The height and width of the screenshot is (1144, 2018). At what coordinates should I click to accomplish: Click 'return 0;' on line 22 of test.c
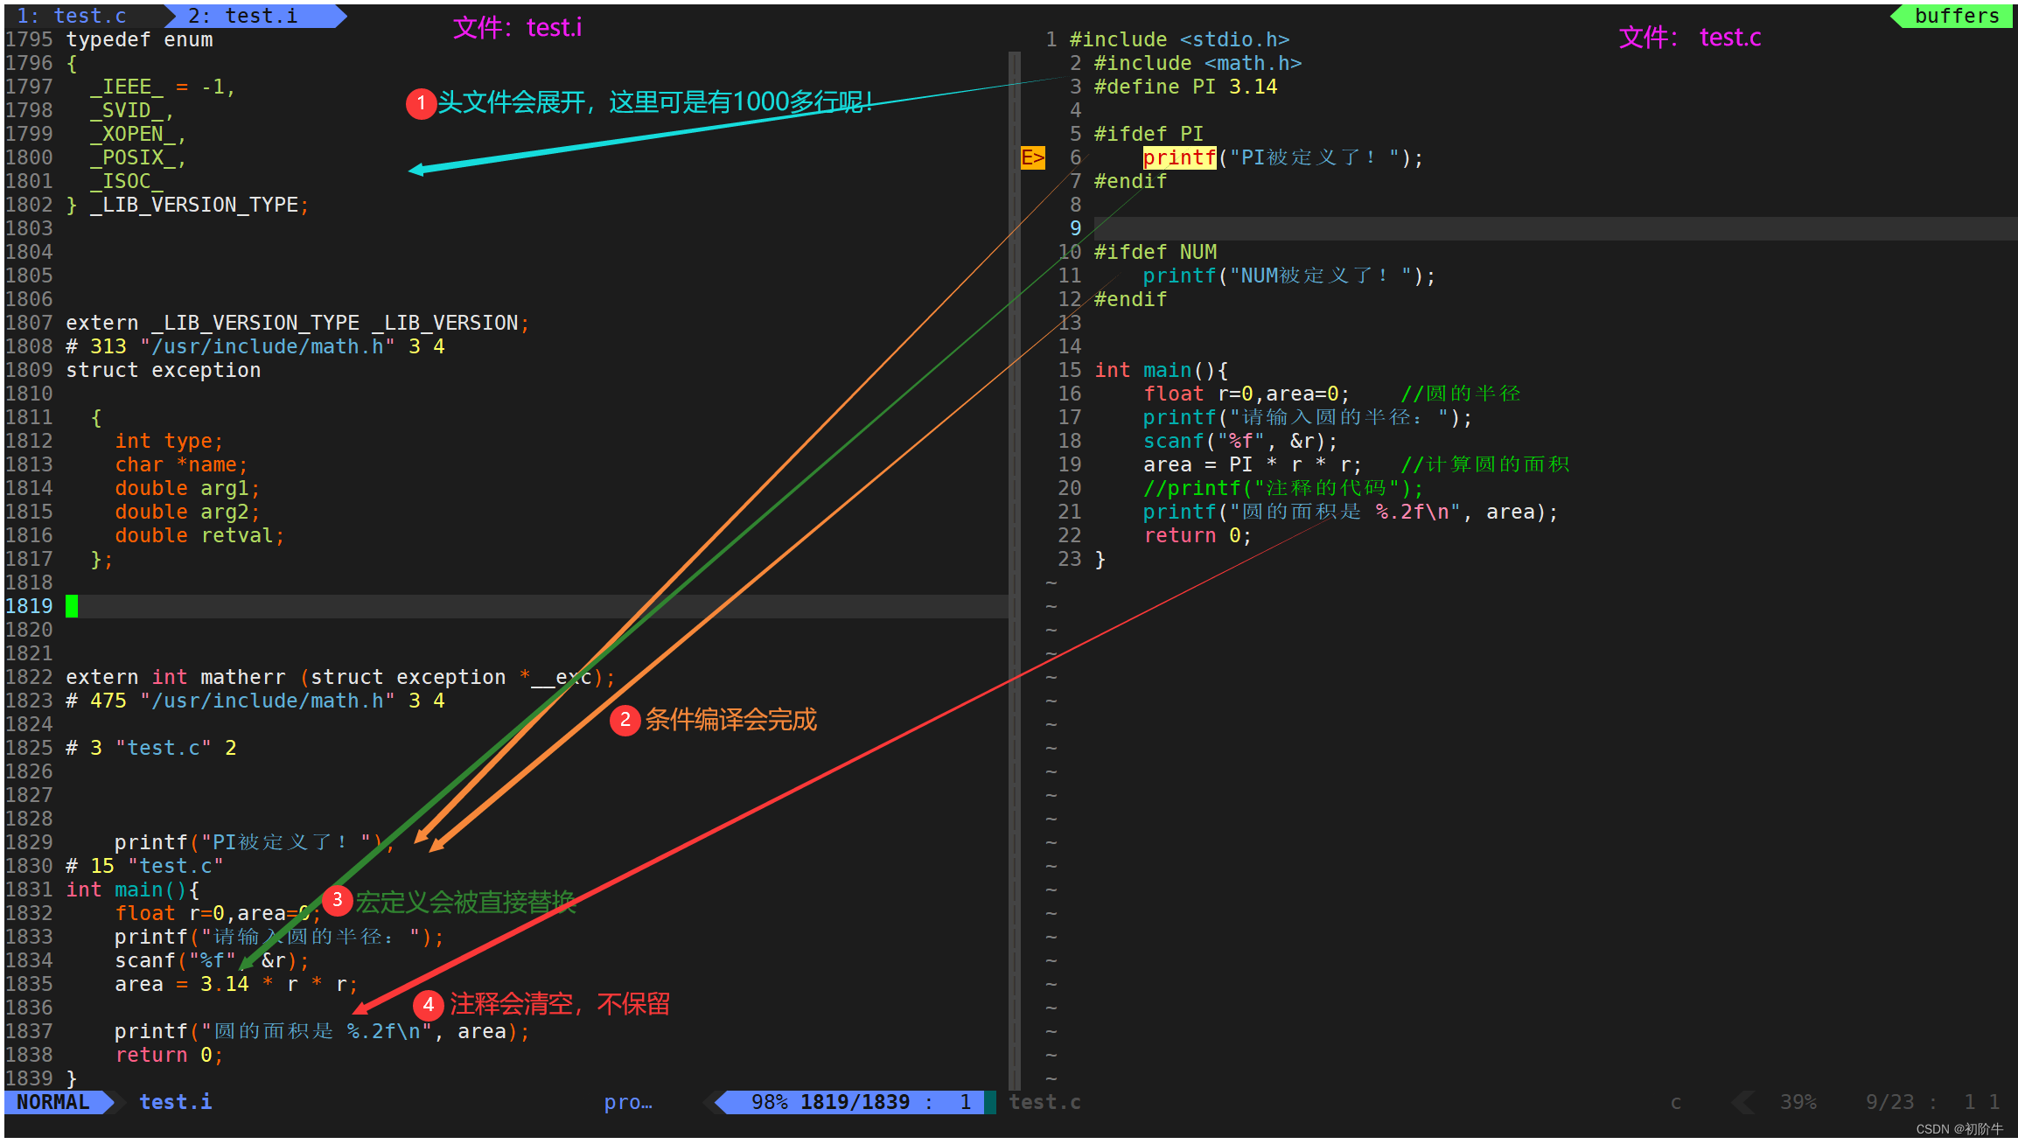[1198, 535]
